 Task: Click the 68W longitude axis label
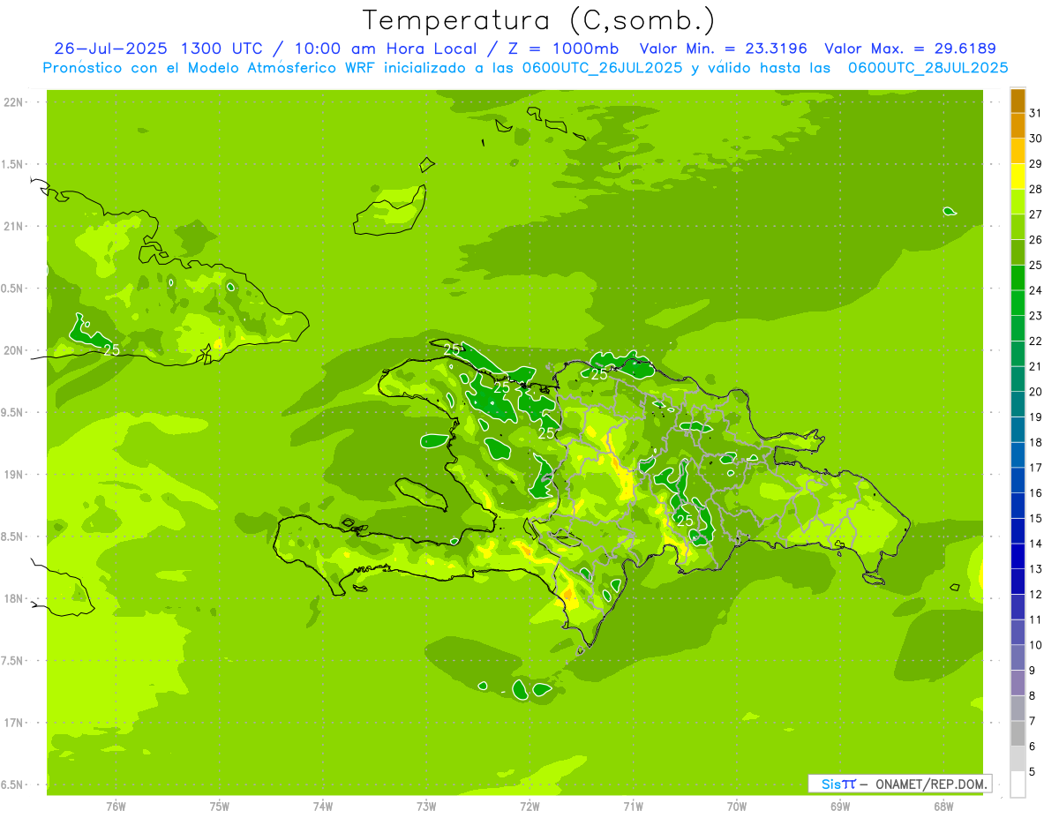tap(943, 807)
